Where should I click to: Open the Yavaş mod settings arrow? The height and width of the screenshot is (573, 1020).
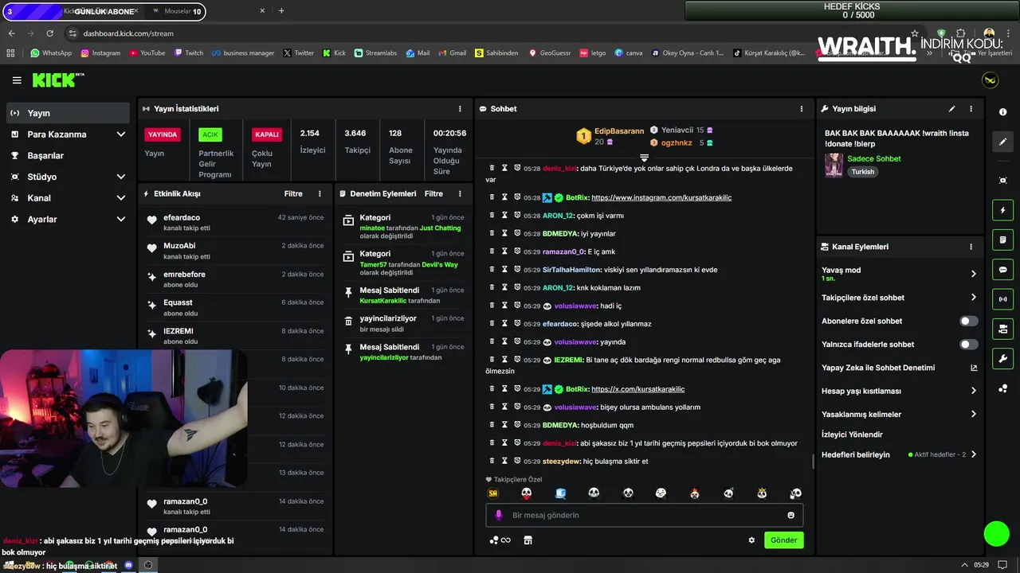[x=973, y=274]
